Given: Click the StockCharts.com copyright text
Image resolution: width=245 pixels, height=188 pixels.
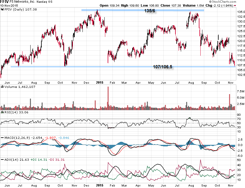Looking at the screenshot, I should tap(223, 2).
